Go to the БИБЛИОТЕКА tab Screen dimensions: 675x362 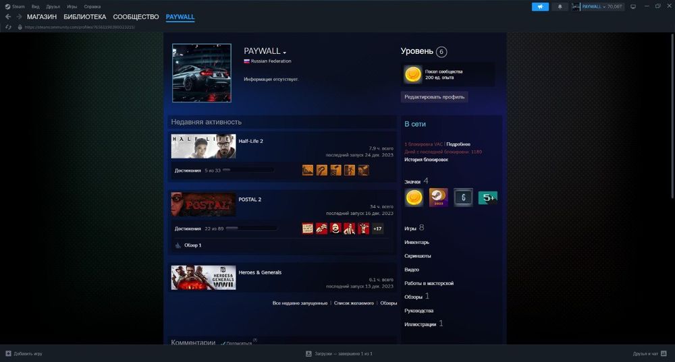coord(85,17)
